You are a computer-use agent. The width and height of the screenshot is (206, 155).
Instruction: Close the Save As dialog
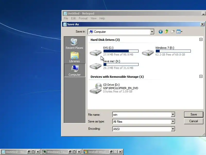(202, 24)
